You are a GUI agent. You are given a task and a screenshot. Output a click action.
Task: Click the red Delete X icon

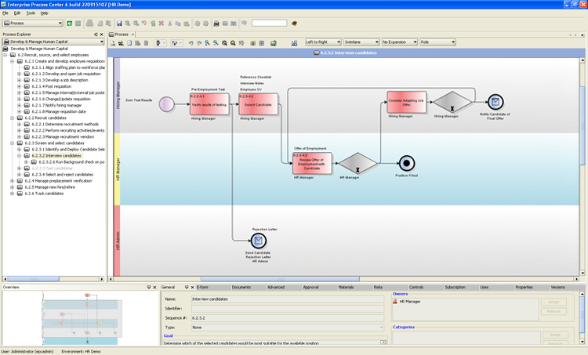(162, 24)
